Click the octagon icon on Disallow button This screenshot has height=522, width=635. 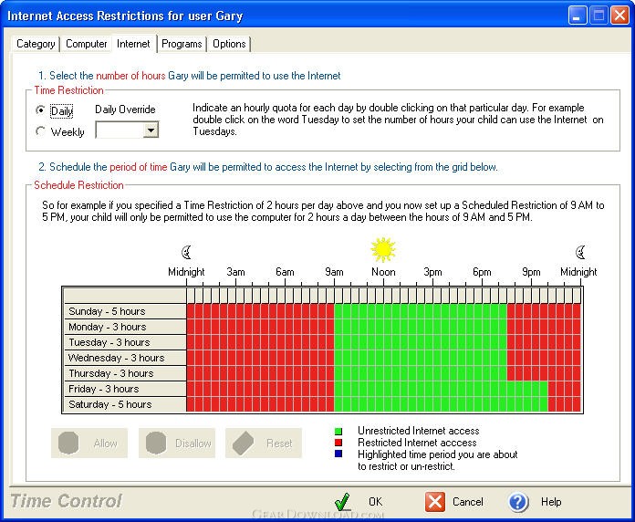click(156, 443)
